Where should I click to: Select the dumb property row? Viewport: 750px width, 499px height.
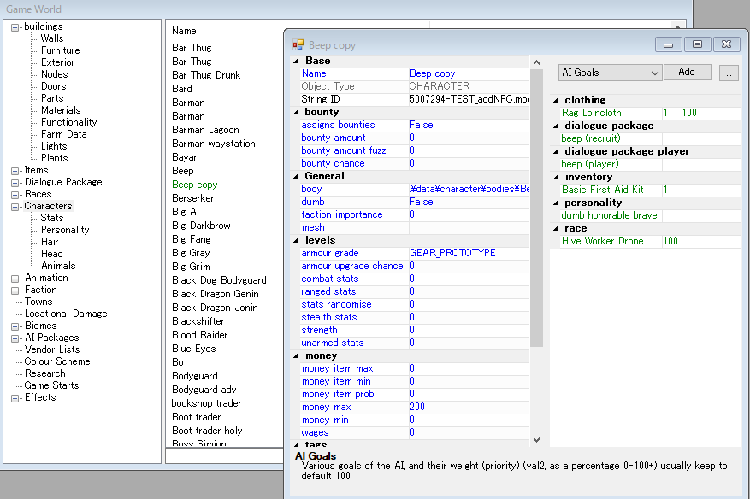414,202
